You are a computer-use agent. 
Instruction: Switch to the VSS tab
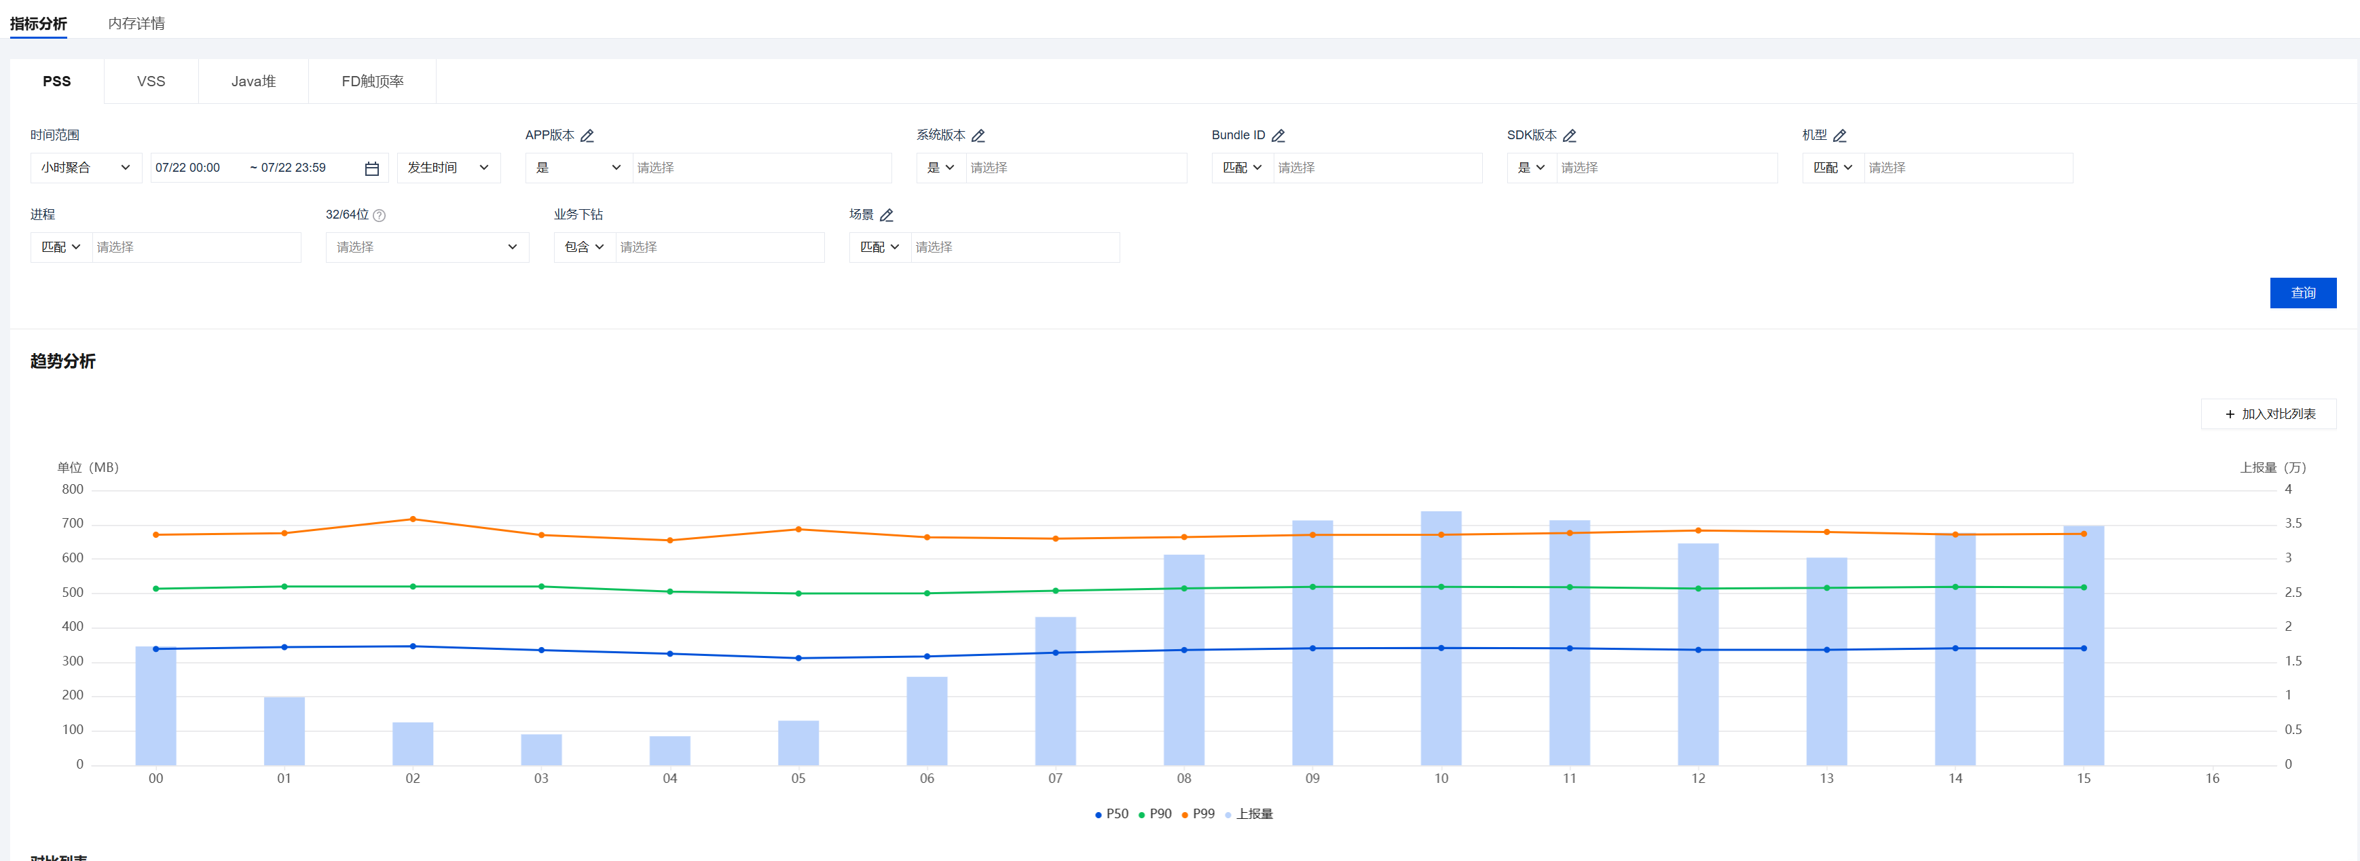tap(151, 81)
